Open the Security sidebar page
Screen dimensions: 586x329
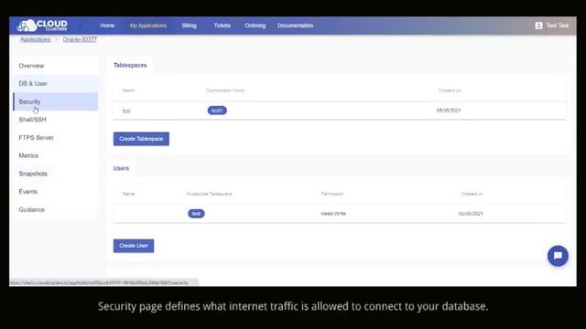pos(55,101)
